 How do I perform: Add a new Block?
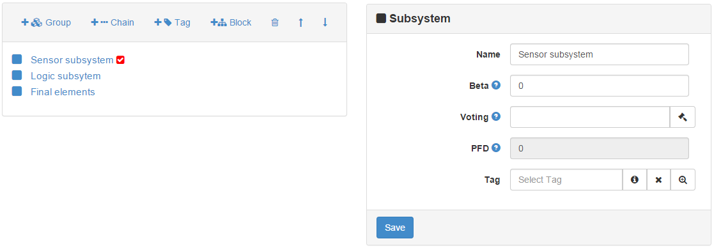click(x=231, y=22)
